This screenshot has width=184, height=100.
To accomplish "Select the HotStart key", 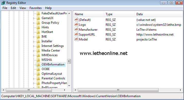I will tap(47, 32).
